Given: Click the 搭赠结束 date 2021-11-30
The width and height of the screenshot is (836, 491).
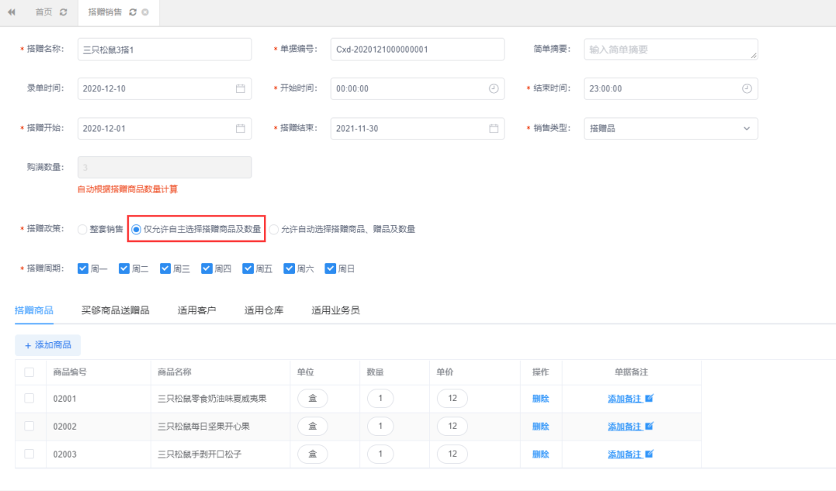Looking at the screenshot, I should click(418, 128).
